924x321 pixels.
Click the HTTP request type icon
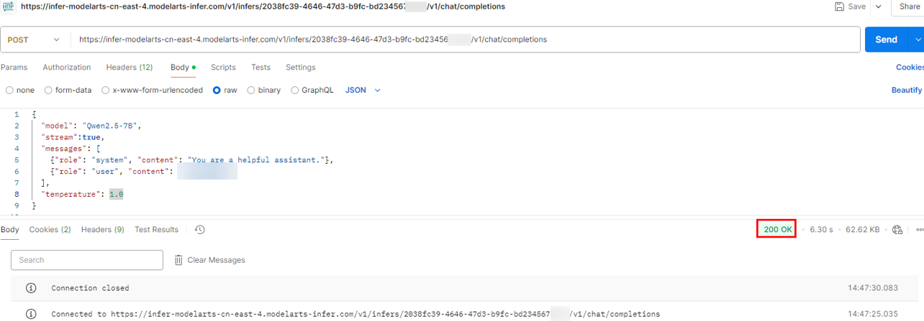click(x=9, y=6)
